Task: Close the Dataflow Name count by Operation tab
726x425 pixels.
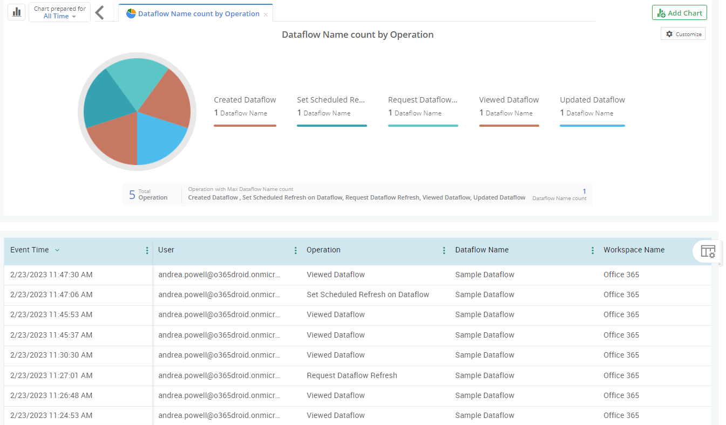Action: (x=265, y=13)
